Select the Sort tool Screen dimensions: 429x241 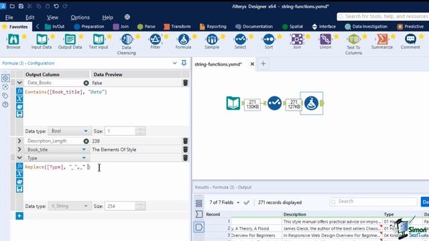[x=269, y=42]
